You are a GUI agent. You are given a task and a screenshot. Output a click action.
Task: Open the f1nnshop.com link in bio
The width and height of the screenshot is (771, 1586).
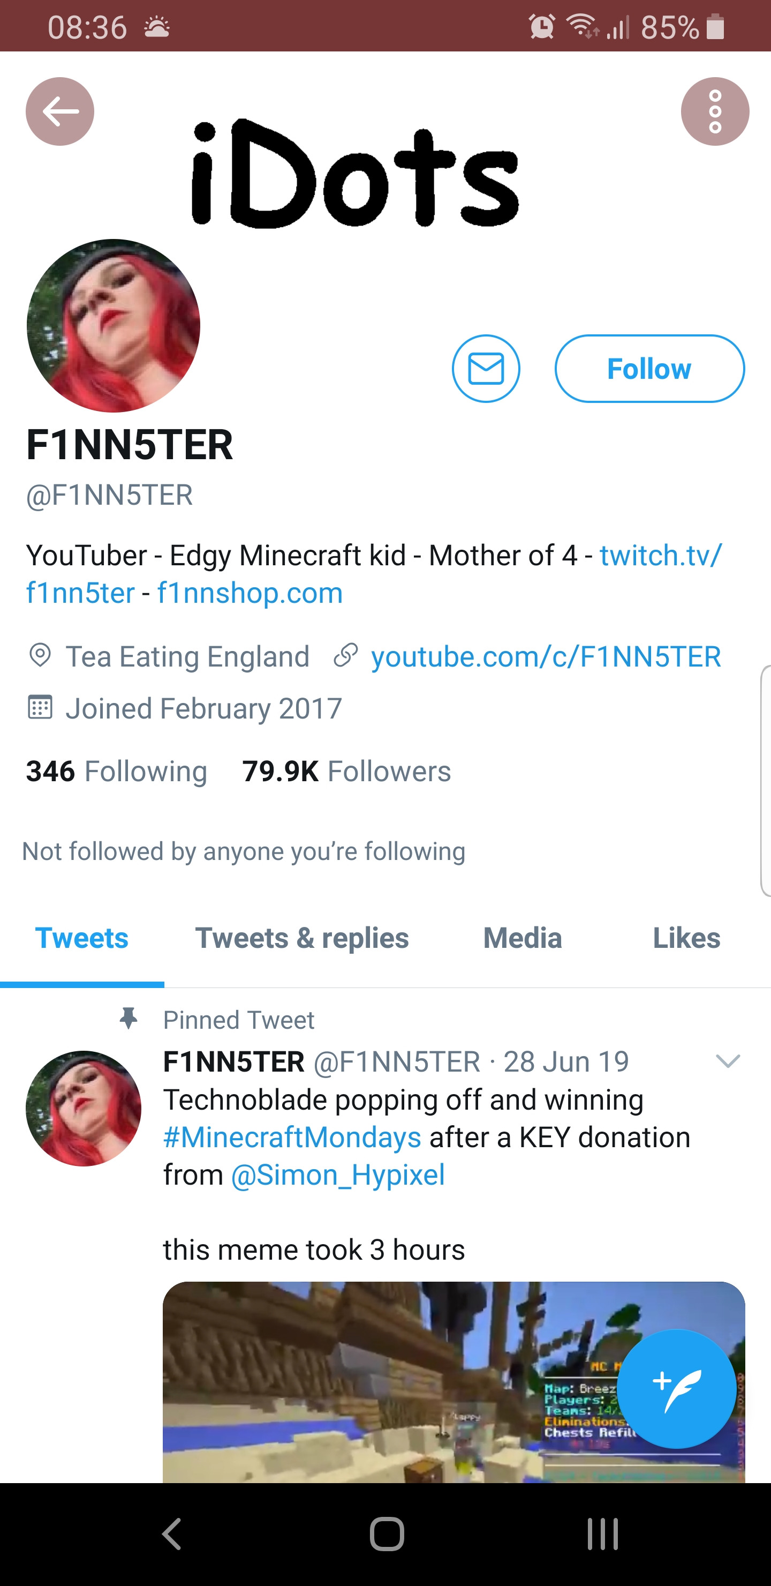tap(250, 593)
